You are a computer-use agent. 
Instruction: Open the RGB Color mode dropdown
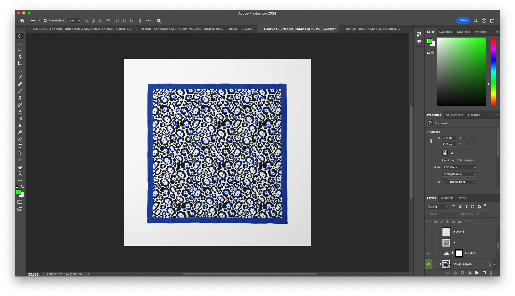coord(459,167)
